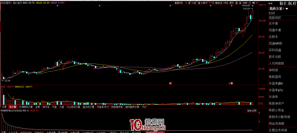The width and height of the screenshot is (297, 133).
Task: Click the X10 volume scale label
Action: (261, 104)
